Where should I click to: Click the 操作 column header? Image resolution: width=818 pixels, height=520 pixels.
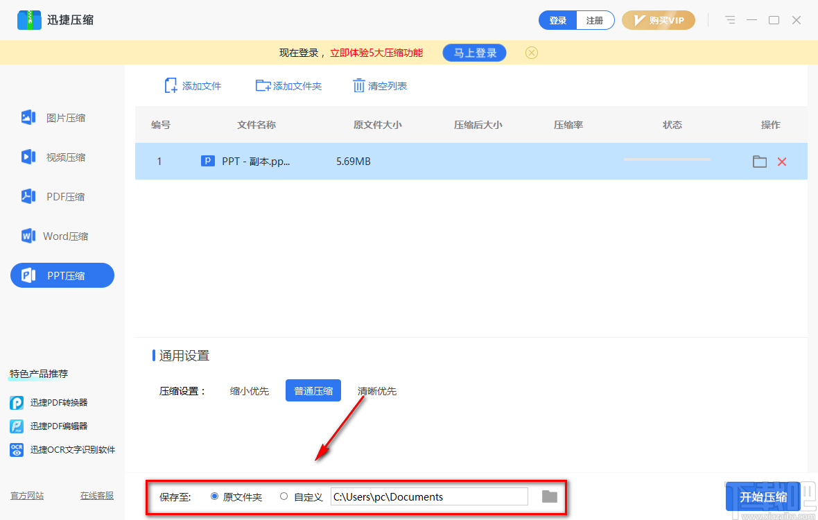pos(771,125)
